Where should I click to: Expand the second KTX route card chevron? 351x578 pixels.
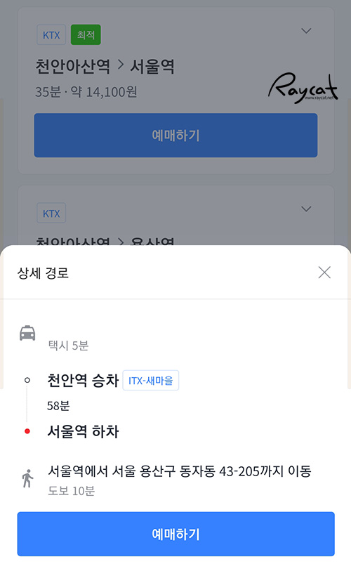click(306, 209)
